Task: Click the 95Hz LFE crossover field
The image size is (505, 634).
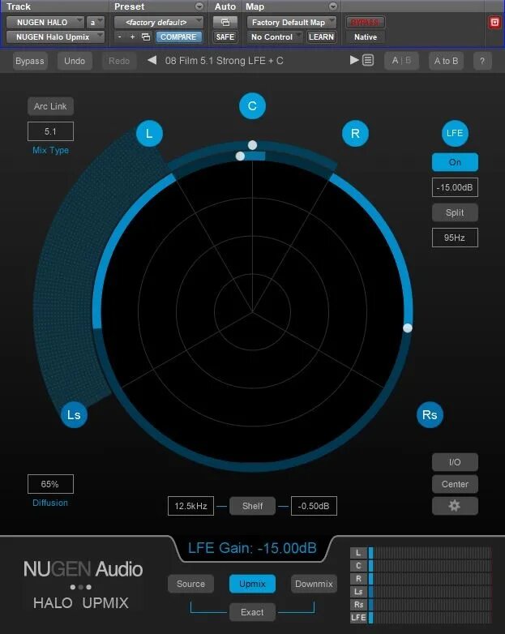Action: click(x=455, y=238)
